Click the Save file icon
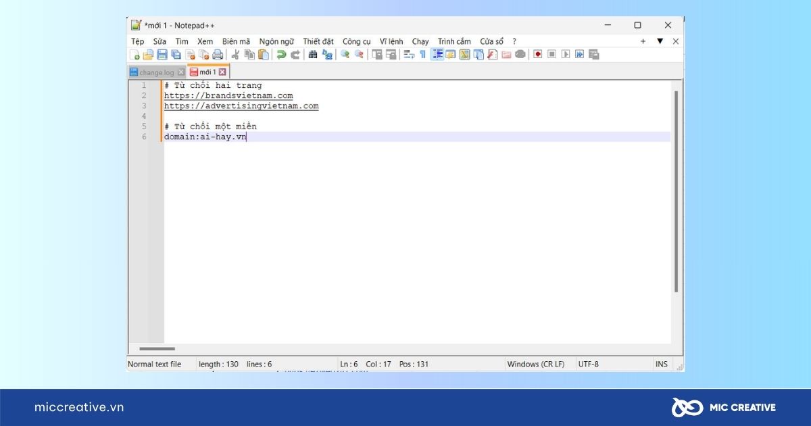This screenshot has height=426, width=811. coord(162,55)
